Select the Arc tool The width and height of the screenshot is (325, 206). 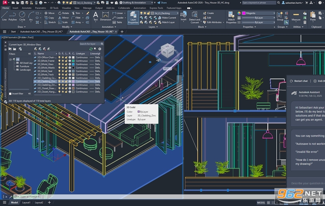[x=31, y=16]
